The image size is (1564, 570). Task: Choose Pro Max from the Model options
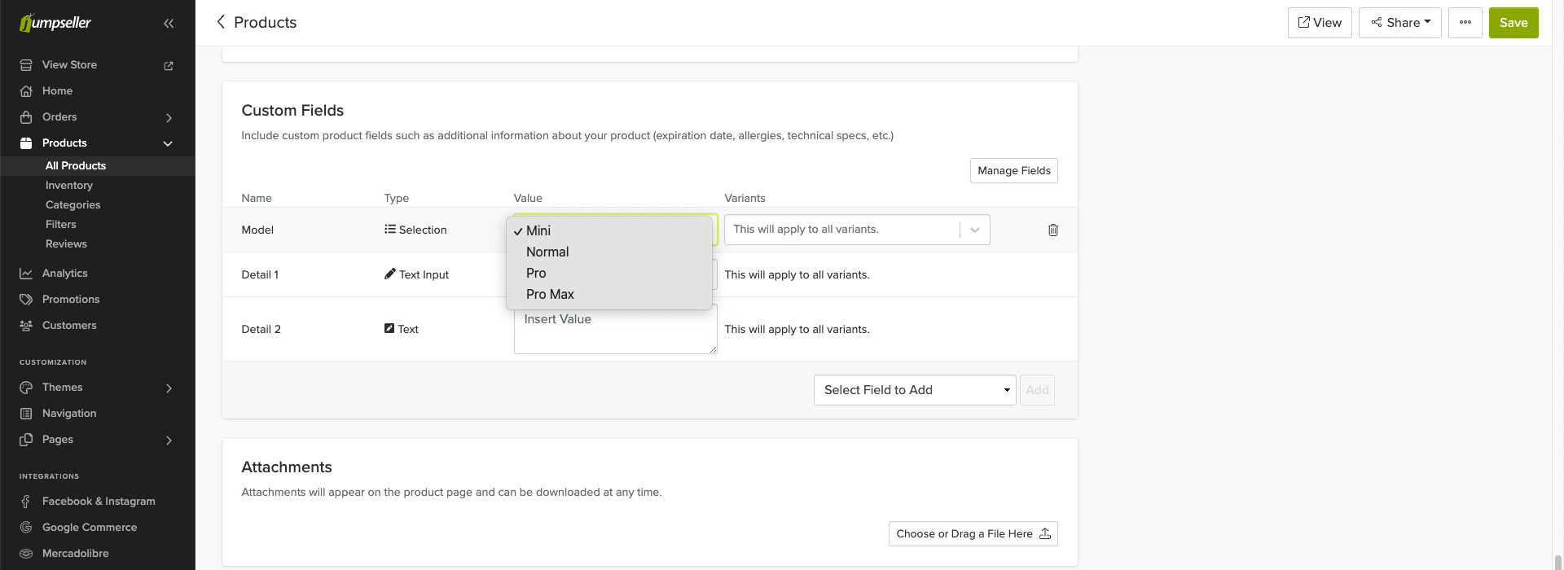[550, 295]
